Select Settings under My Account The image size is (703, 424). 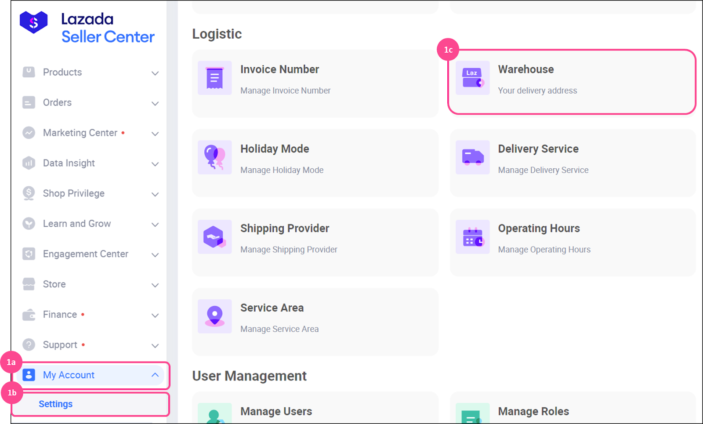pos(56,404)
